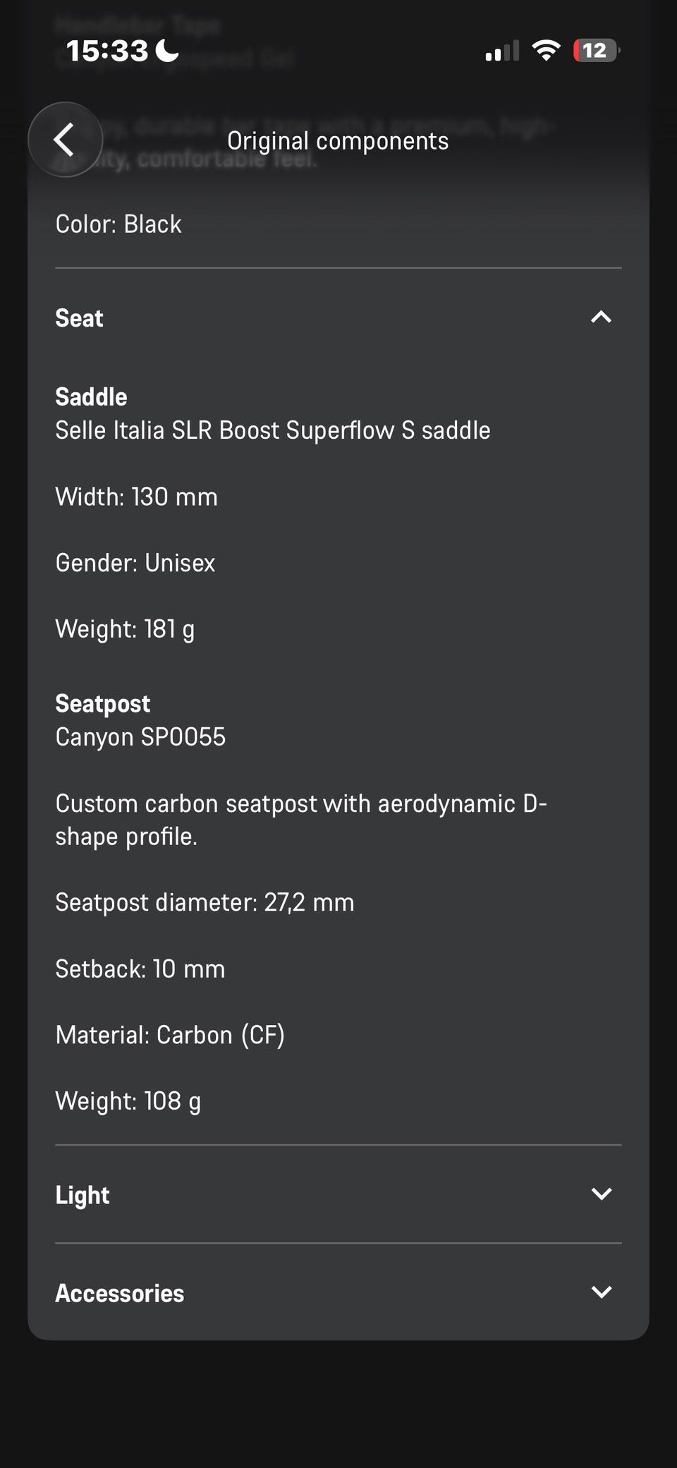Tap the 15:33 clock in status bar

pos(107,51)
